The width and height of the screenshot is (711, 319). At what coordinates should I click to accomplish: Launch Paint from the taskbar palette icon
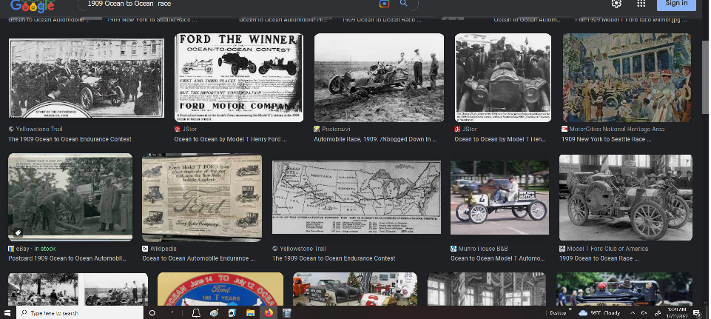(214, 313)
